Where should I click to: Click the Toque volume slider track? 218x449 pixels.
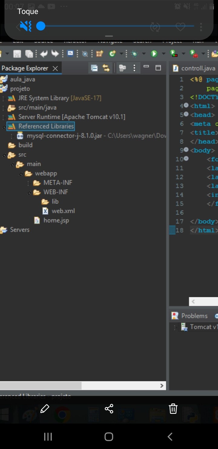click(x=117, y=26)
